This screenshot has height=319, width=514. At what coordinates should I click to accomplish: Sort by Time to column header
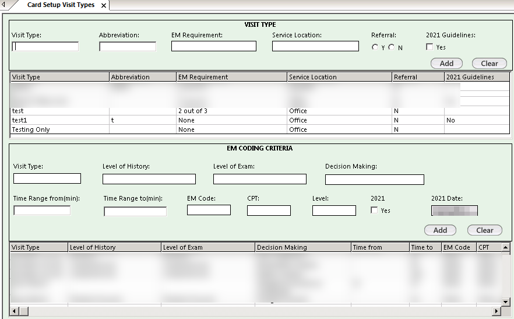click(x=425, y=247)
